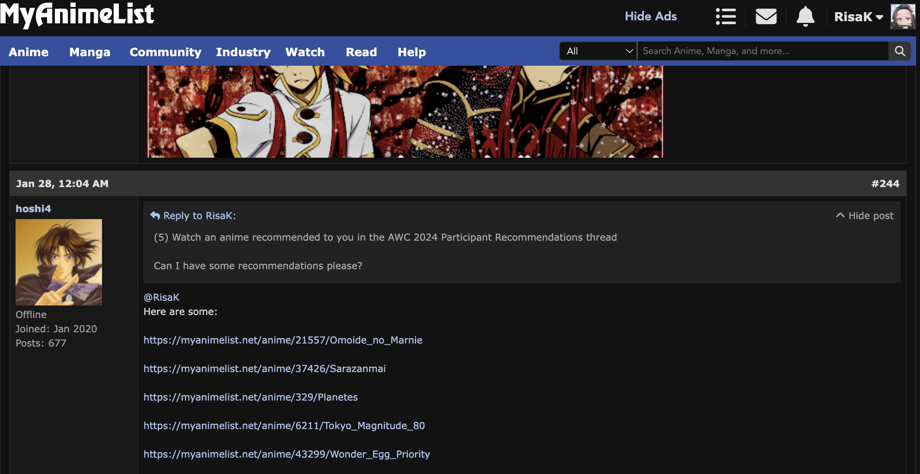The width and height of the screenshot is (920, 474).
Task: Click the search magnifier button
Action: (x=900, y=51)
